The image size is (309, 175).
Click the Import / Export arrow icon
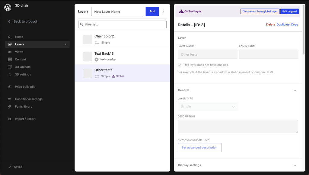[10, 119]
